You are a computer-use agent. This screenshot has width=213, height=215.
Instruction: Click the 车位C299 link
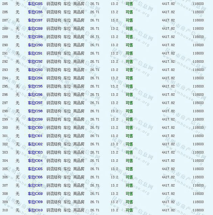(x=35, y=119)
